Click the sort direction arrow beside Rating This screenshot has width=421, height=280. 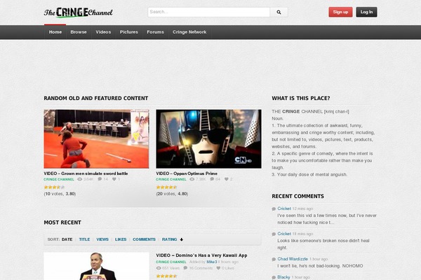(181, 239)
